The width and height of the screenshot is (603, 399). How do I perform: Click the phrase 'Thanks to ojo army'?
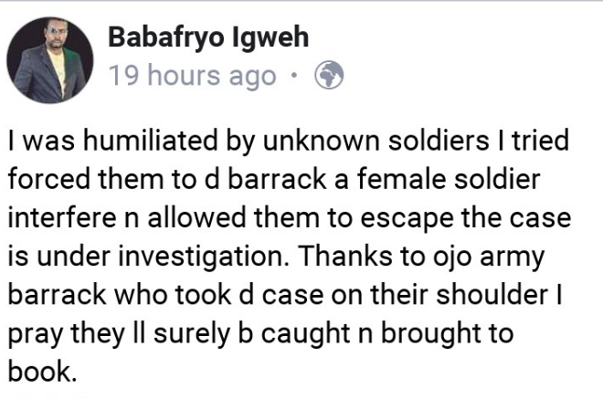point(422,257)
